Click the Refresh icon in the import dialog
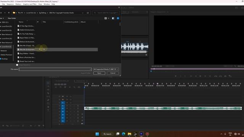 88,13
